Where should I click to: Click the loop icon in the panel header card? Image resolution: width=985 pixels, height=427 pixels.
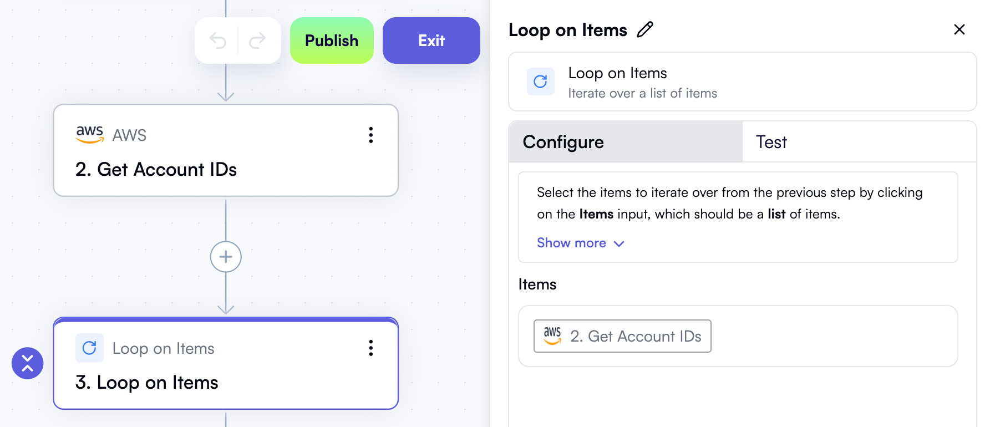(x=540, y=81)
